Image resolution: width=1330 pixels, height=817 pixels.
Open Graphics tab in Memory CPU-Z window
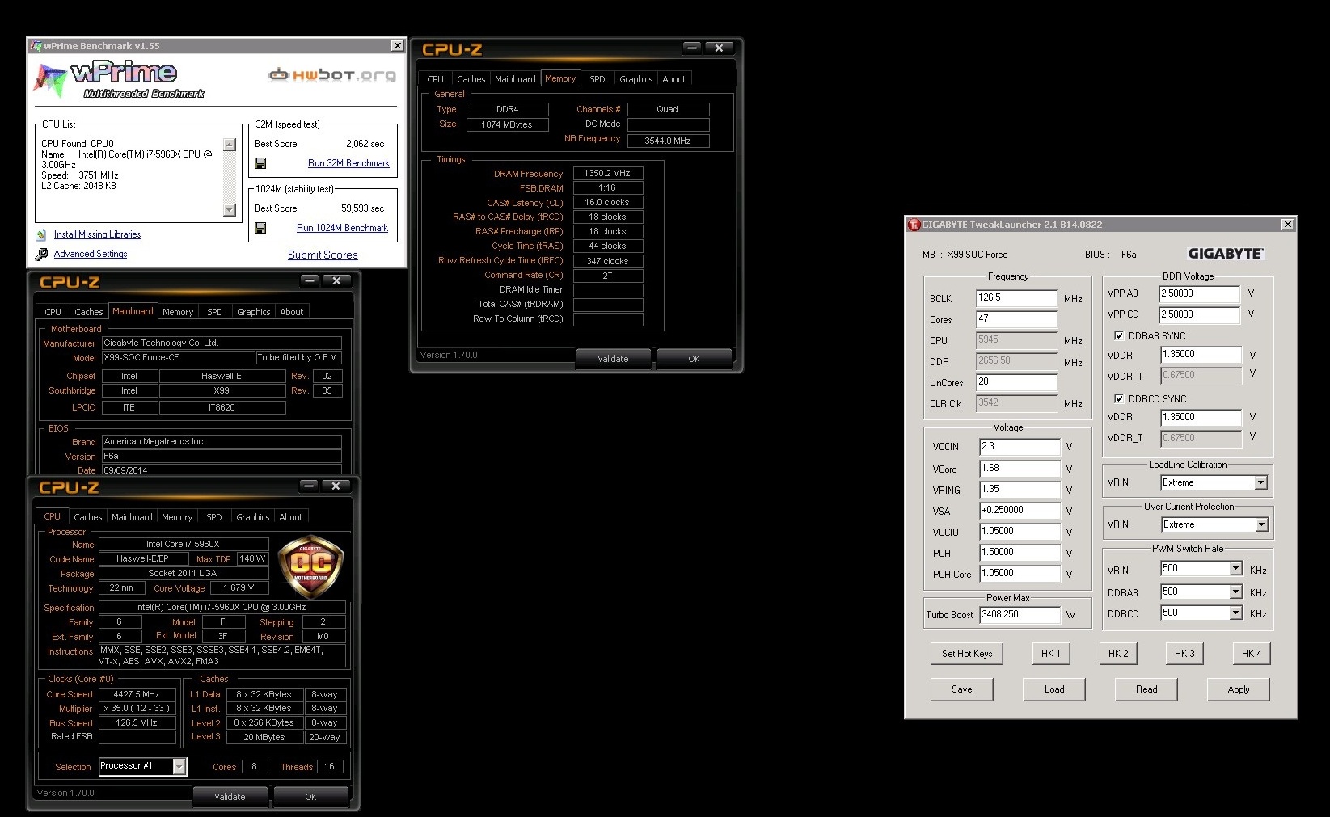636,79
